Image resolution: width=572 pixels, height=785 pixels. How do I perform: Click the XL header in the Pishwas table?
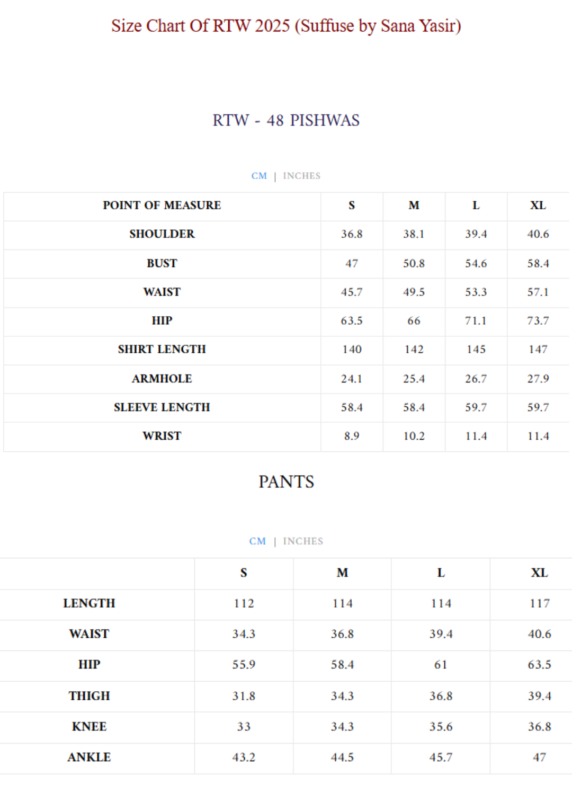(x=538, y=206)
